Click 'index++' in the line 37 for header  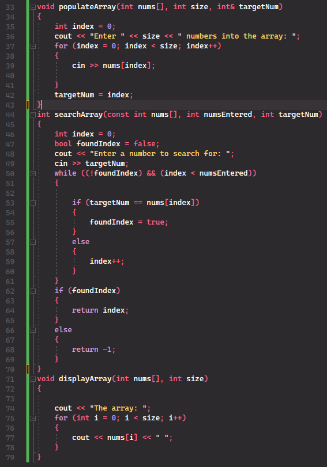tap(201, 46)
